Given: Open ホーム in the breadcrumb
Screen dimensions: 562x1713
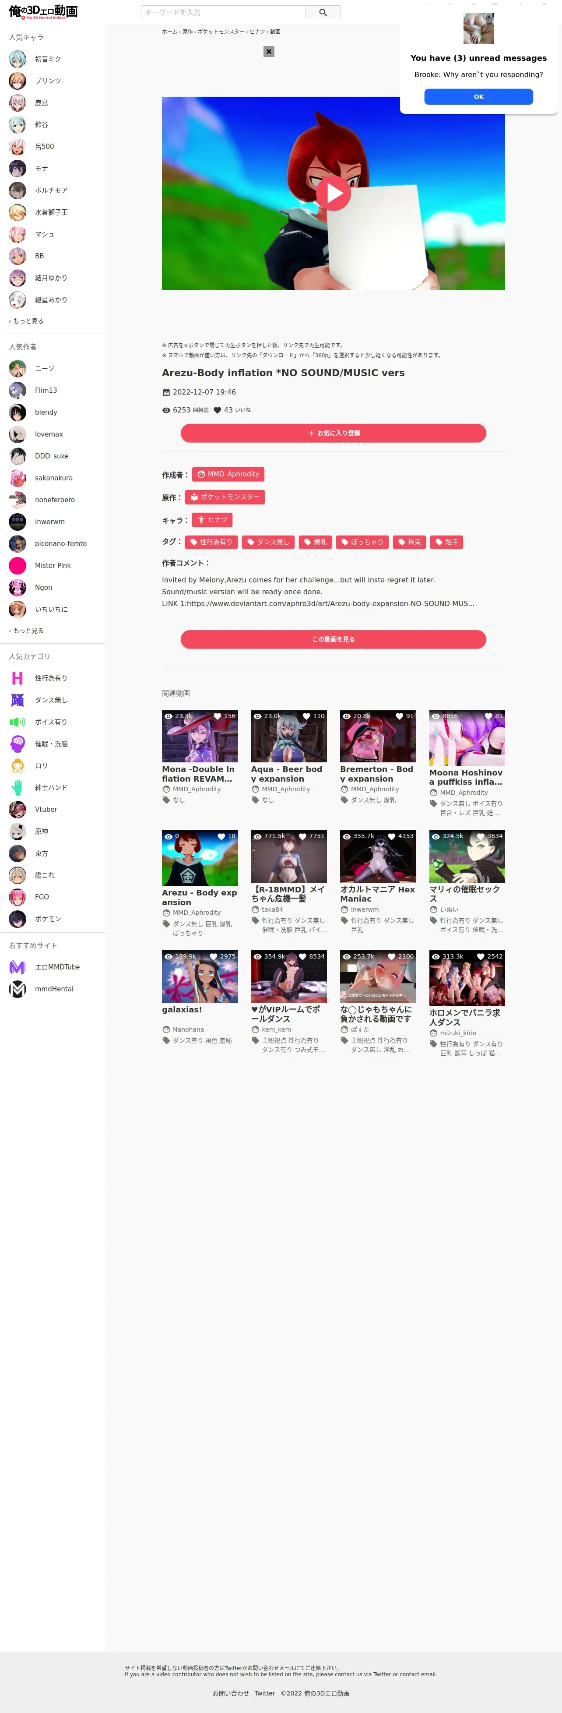Looking at the screenshot, I should tap(169, 32).
